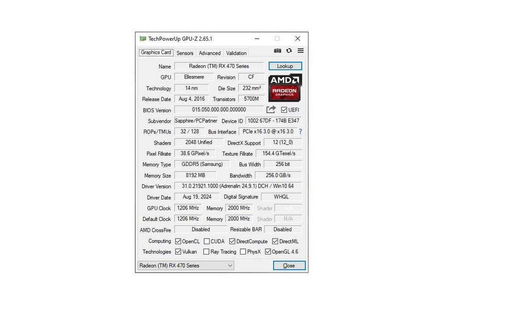The width and height of the screenshot is (515, 322).
Task: Toggle the OpenGL 4.6 checkbox
Action: tap(268, 252)
